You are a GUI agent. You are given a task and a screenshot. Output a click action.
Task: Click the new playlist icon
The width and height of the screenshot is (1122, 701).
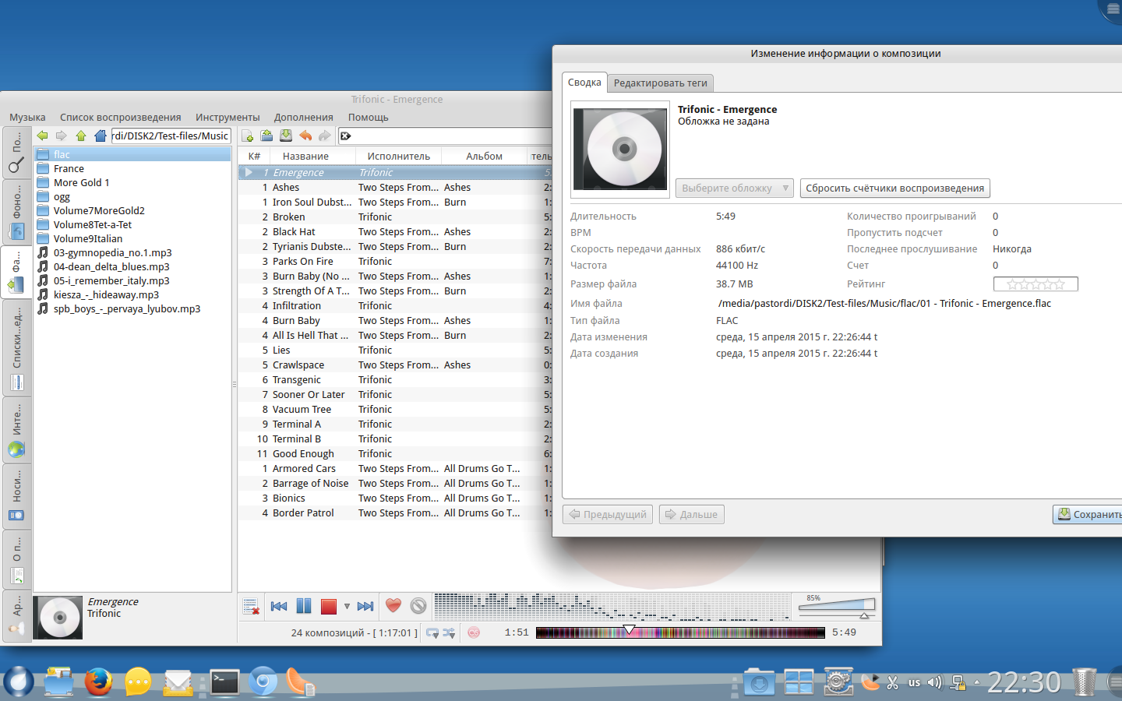248,136
